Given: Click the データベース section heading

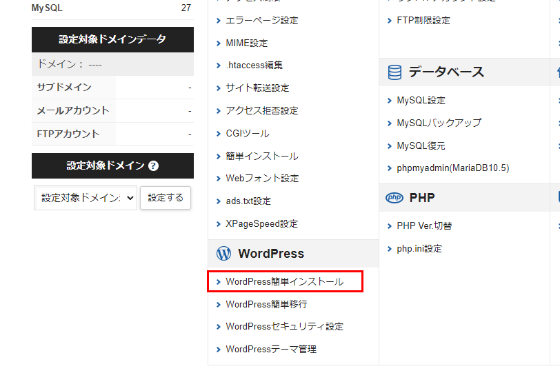Looking at the screenshot, I should coord(446,72).
